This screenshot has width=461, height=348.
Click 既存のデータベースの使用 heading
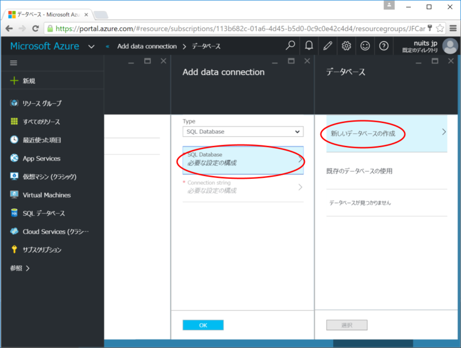359,171
